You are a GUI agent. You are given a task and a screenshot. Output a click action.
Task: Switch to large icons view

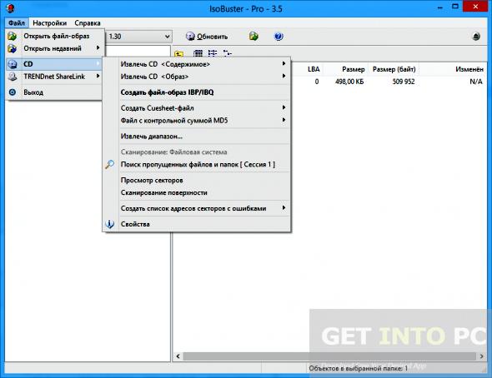[x=198, y=53]
